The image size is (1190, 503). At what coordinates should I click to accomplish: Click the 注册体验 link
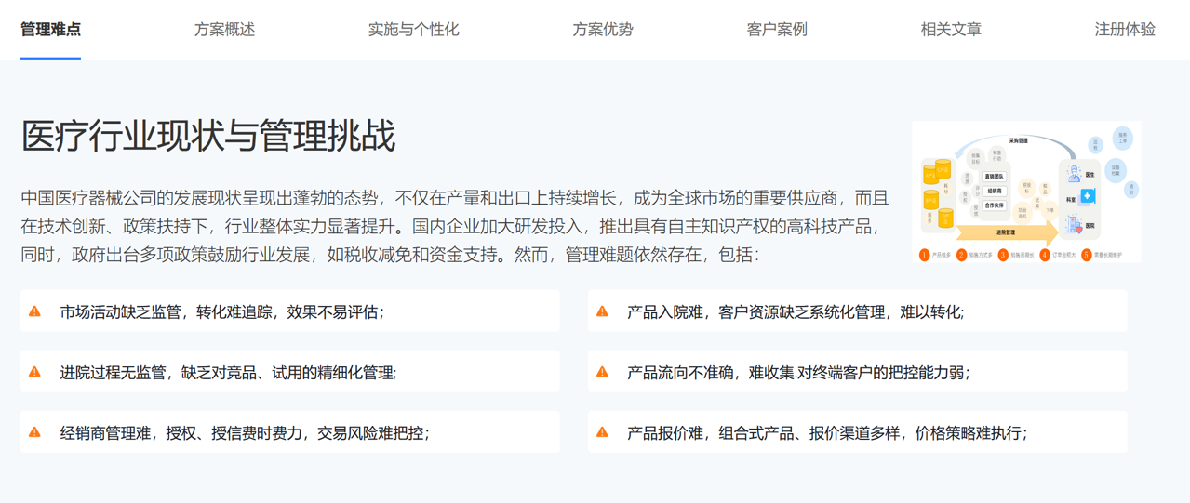coord(1125,29)
